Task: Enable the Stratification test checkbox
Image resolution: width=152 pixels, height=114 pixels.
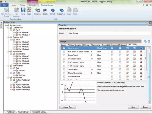Action: pyautogui.click(x=64, y=69)
